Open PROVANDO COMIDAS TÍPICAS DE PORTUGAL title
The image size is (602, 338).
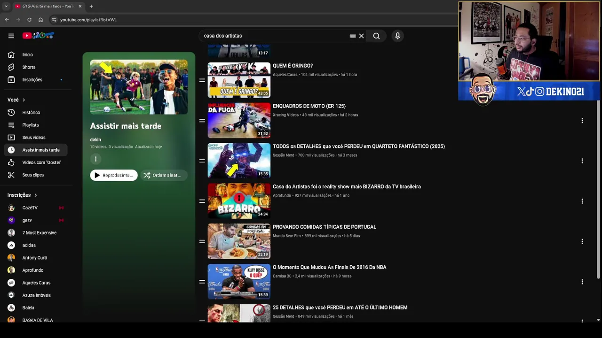coord(325,227)
